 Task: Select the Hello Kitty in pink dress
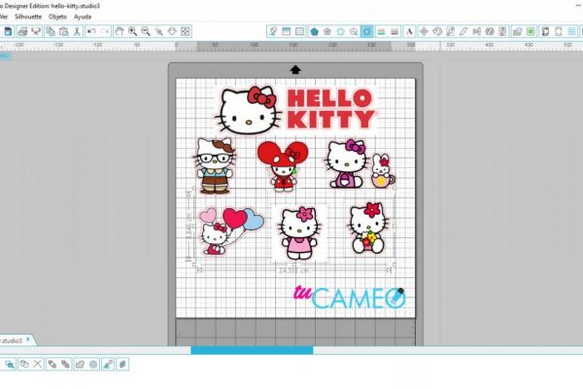(299, 233)
